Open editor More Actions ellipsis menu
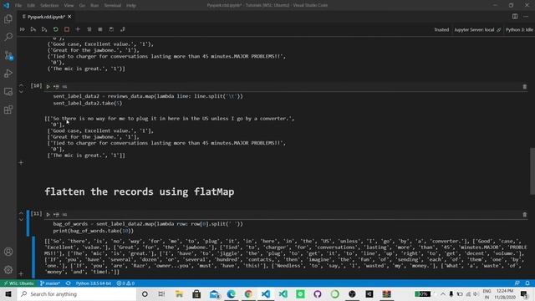The width and height of the screenshot is (535, 301). pyautogui.click(x=526, y=17)
